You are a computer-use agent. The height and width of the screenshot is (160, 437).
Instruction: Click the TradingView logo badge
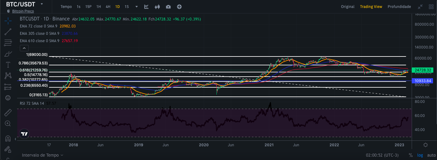pyautogui.click(x=24, y=134)
